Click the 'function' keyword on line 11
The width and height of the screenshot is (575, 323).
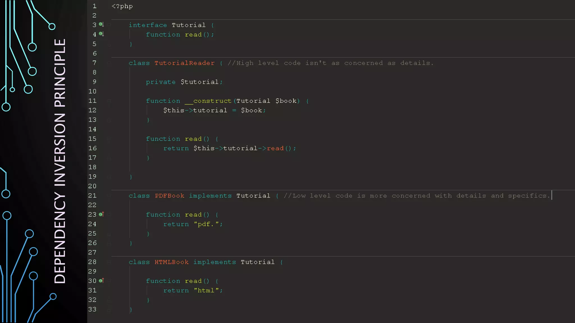(163, 101)
